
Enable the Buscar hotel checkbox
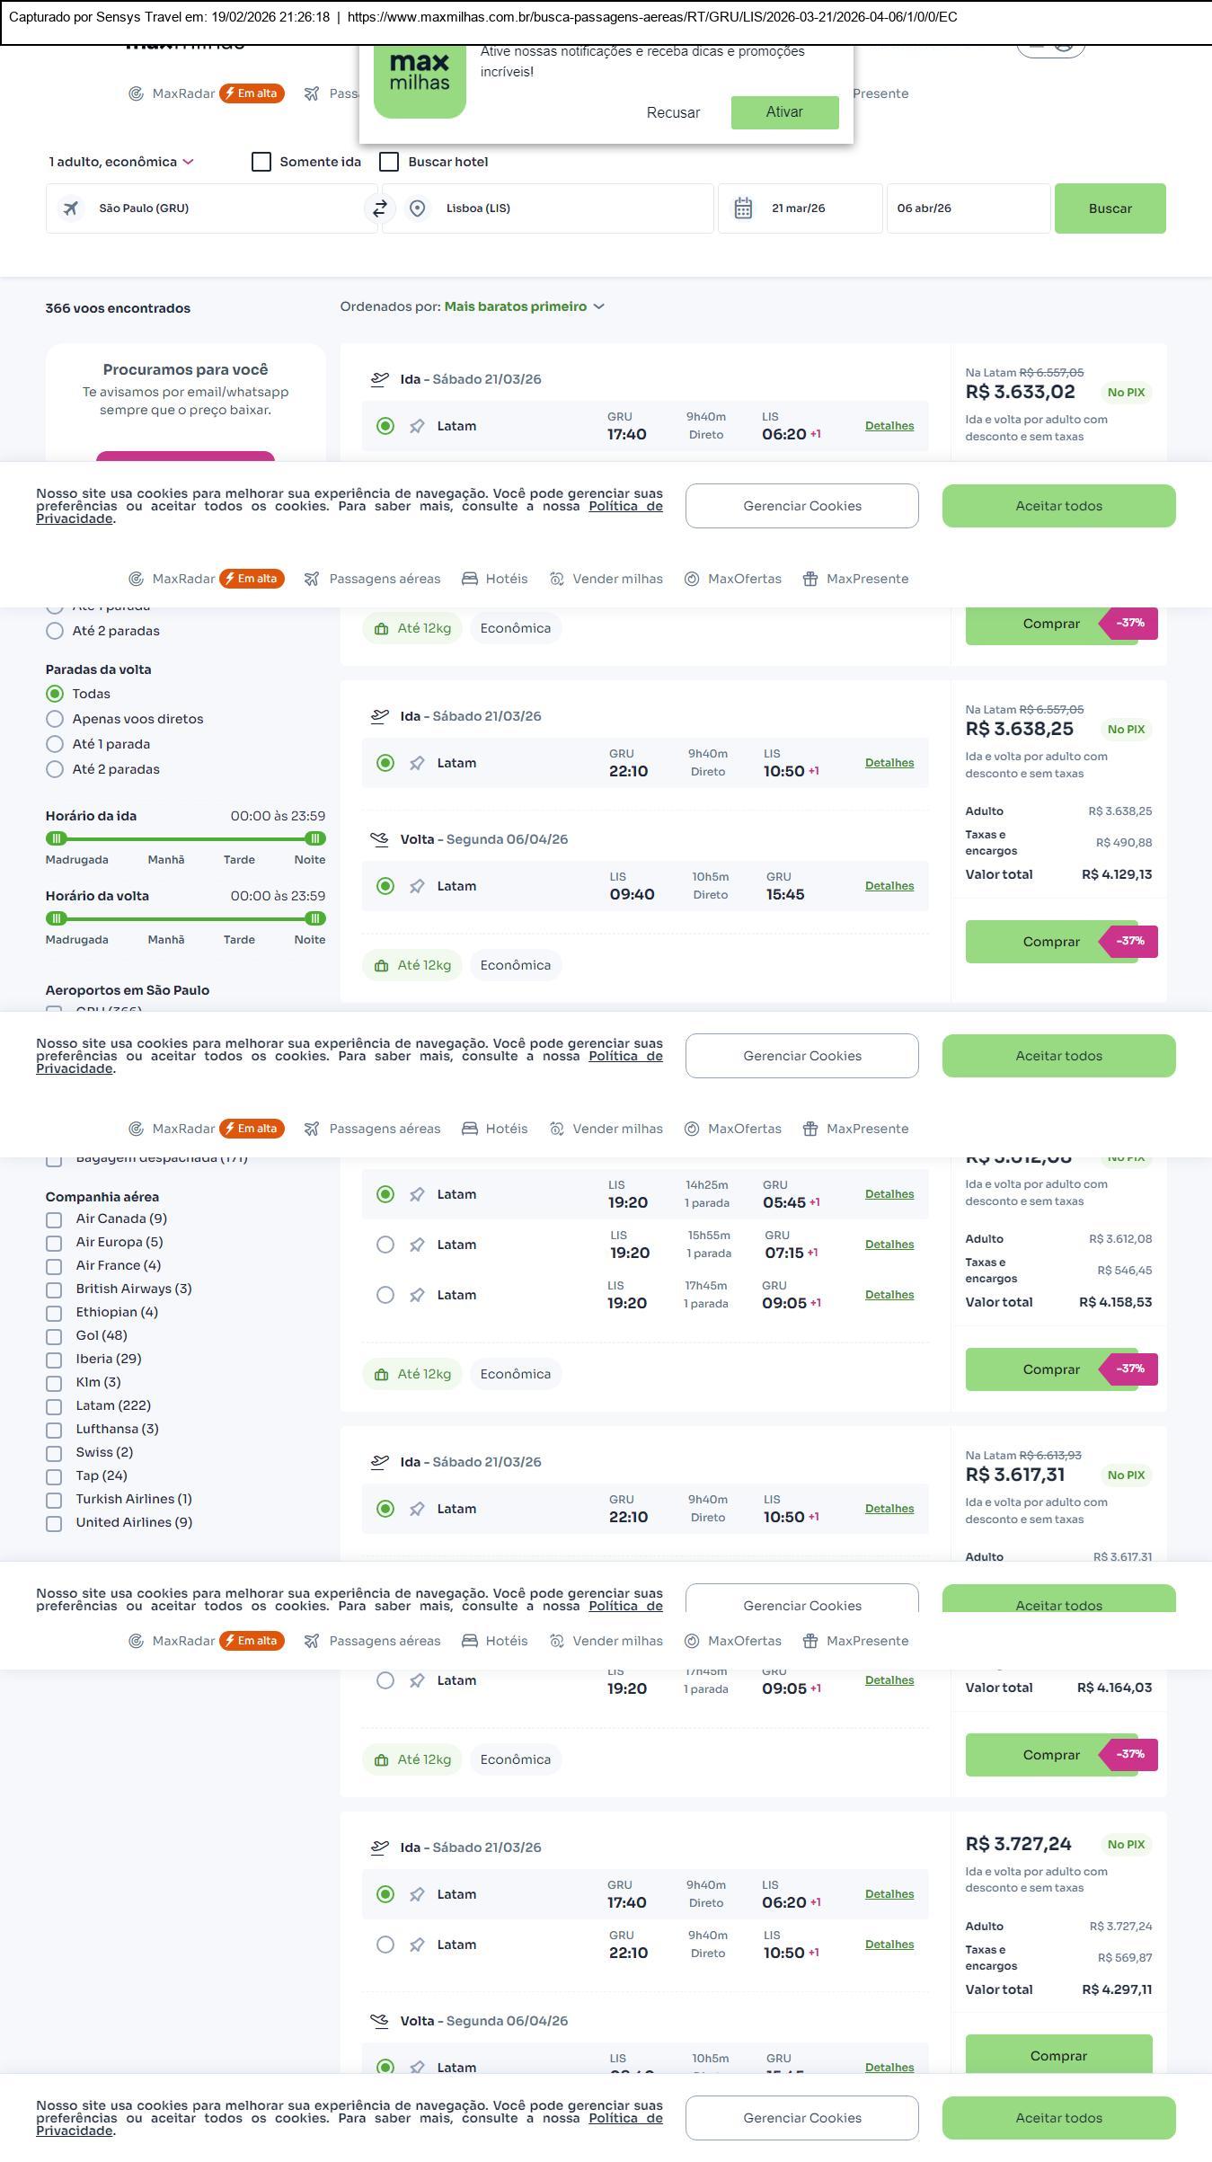coord(389,162)
